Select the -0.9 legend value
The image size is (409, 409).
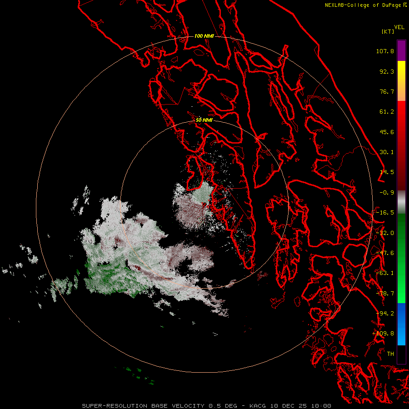point(387,193)
